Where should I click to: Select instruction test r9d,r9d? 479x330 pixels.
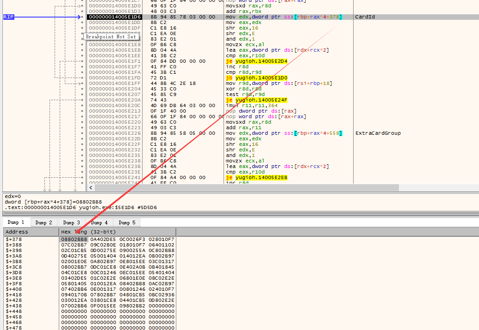pyautogui.click(x=245, y=95)
